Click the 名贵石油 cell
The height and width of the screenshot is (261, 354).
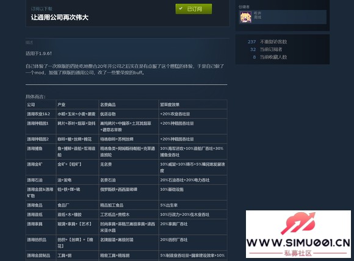coord(129,180)
